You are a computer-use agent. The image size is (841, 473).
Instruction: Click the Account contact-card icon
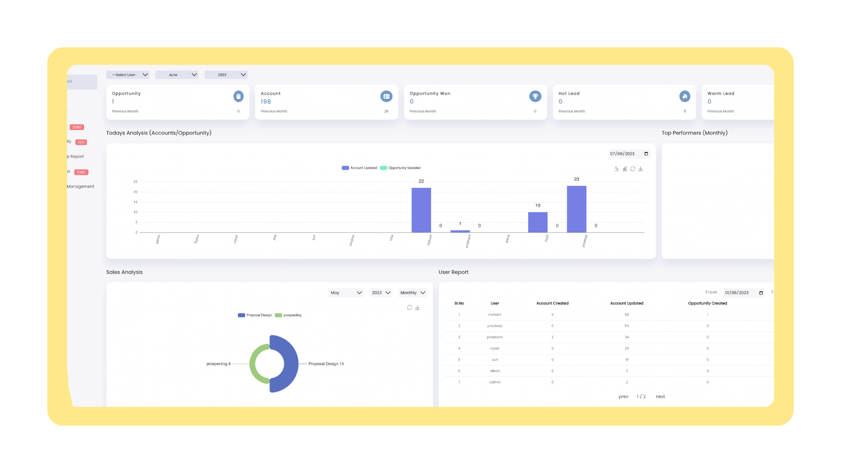point(386,96)
